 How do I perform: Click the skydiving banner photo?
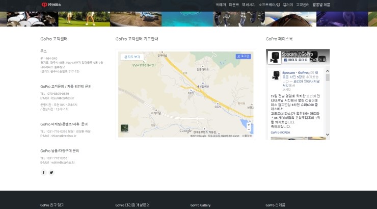point(291,19)
